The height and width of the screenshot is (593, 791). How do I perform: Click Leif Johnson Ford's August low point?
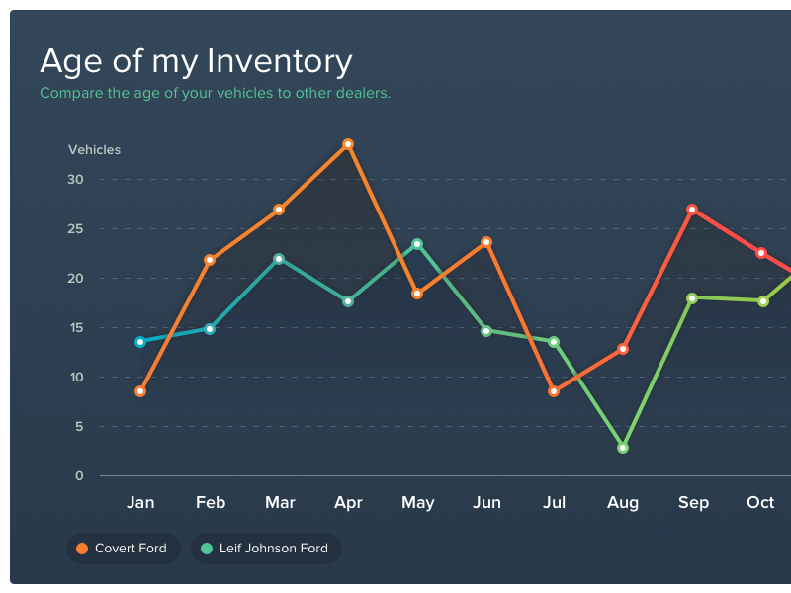coord(623,448)
